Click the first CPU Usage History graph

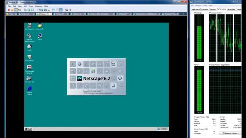pos(213,38)
